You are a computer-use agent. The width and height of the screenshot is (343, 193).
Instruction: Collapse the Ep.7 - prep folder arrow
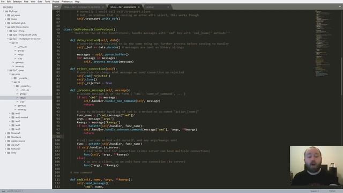[8, 70]
